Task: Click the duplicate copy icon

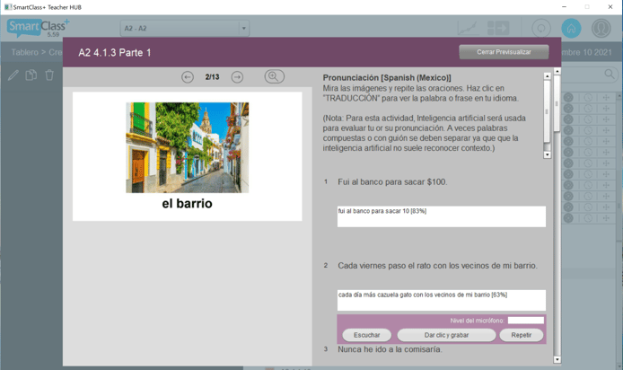Action: 31,75
